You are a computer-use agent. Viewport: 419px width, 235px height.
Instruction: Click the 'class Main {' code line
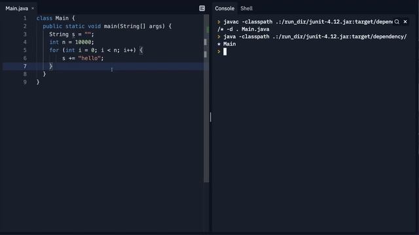[56, 18]
